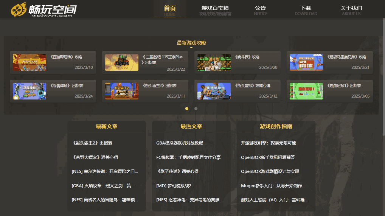Viewport: 385px width, 216px height.
Task: Click the 街头霸王2 cover thumbnail
Action: coord(122,91)
